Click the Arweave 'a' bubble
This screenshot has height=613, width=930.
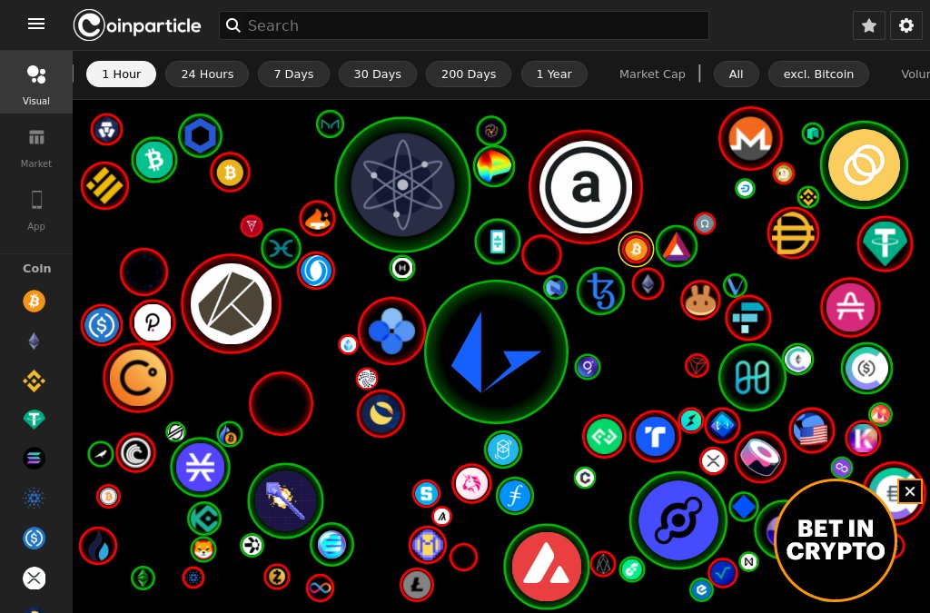pyautogui.click(x=586, y=187)
